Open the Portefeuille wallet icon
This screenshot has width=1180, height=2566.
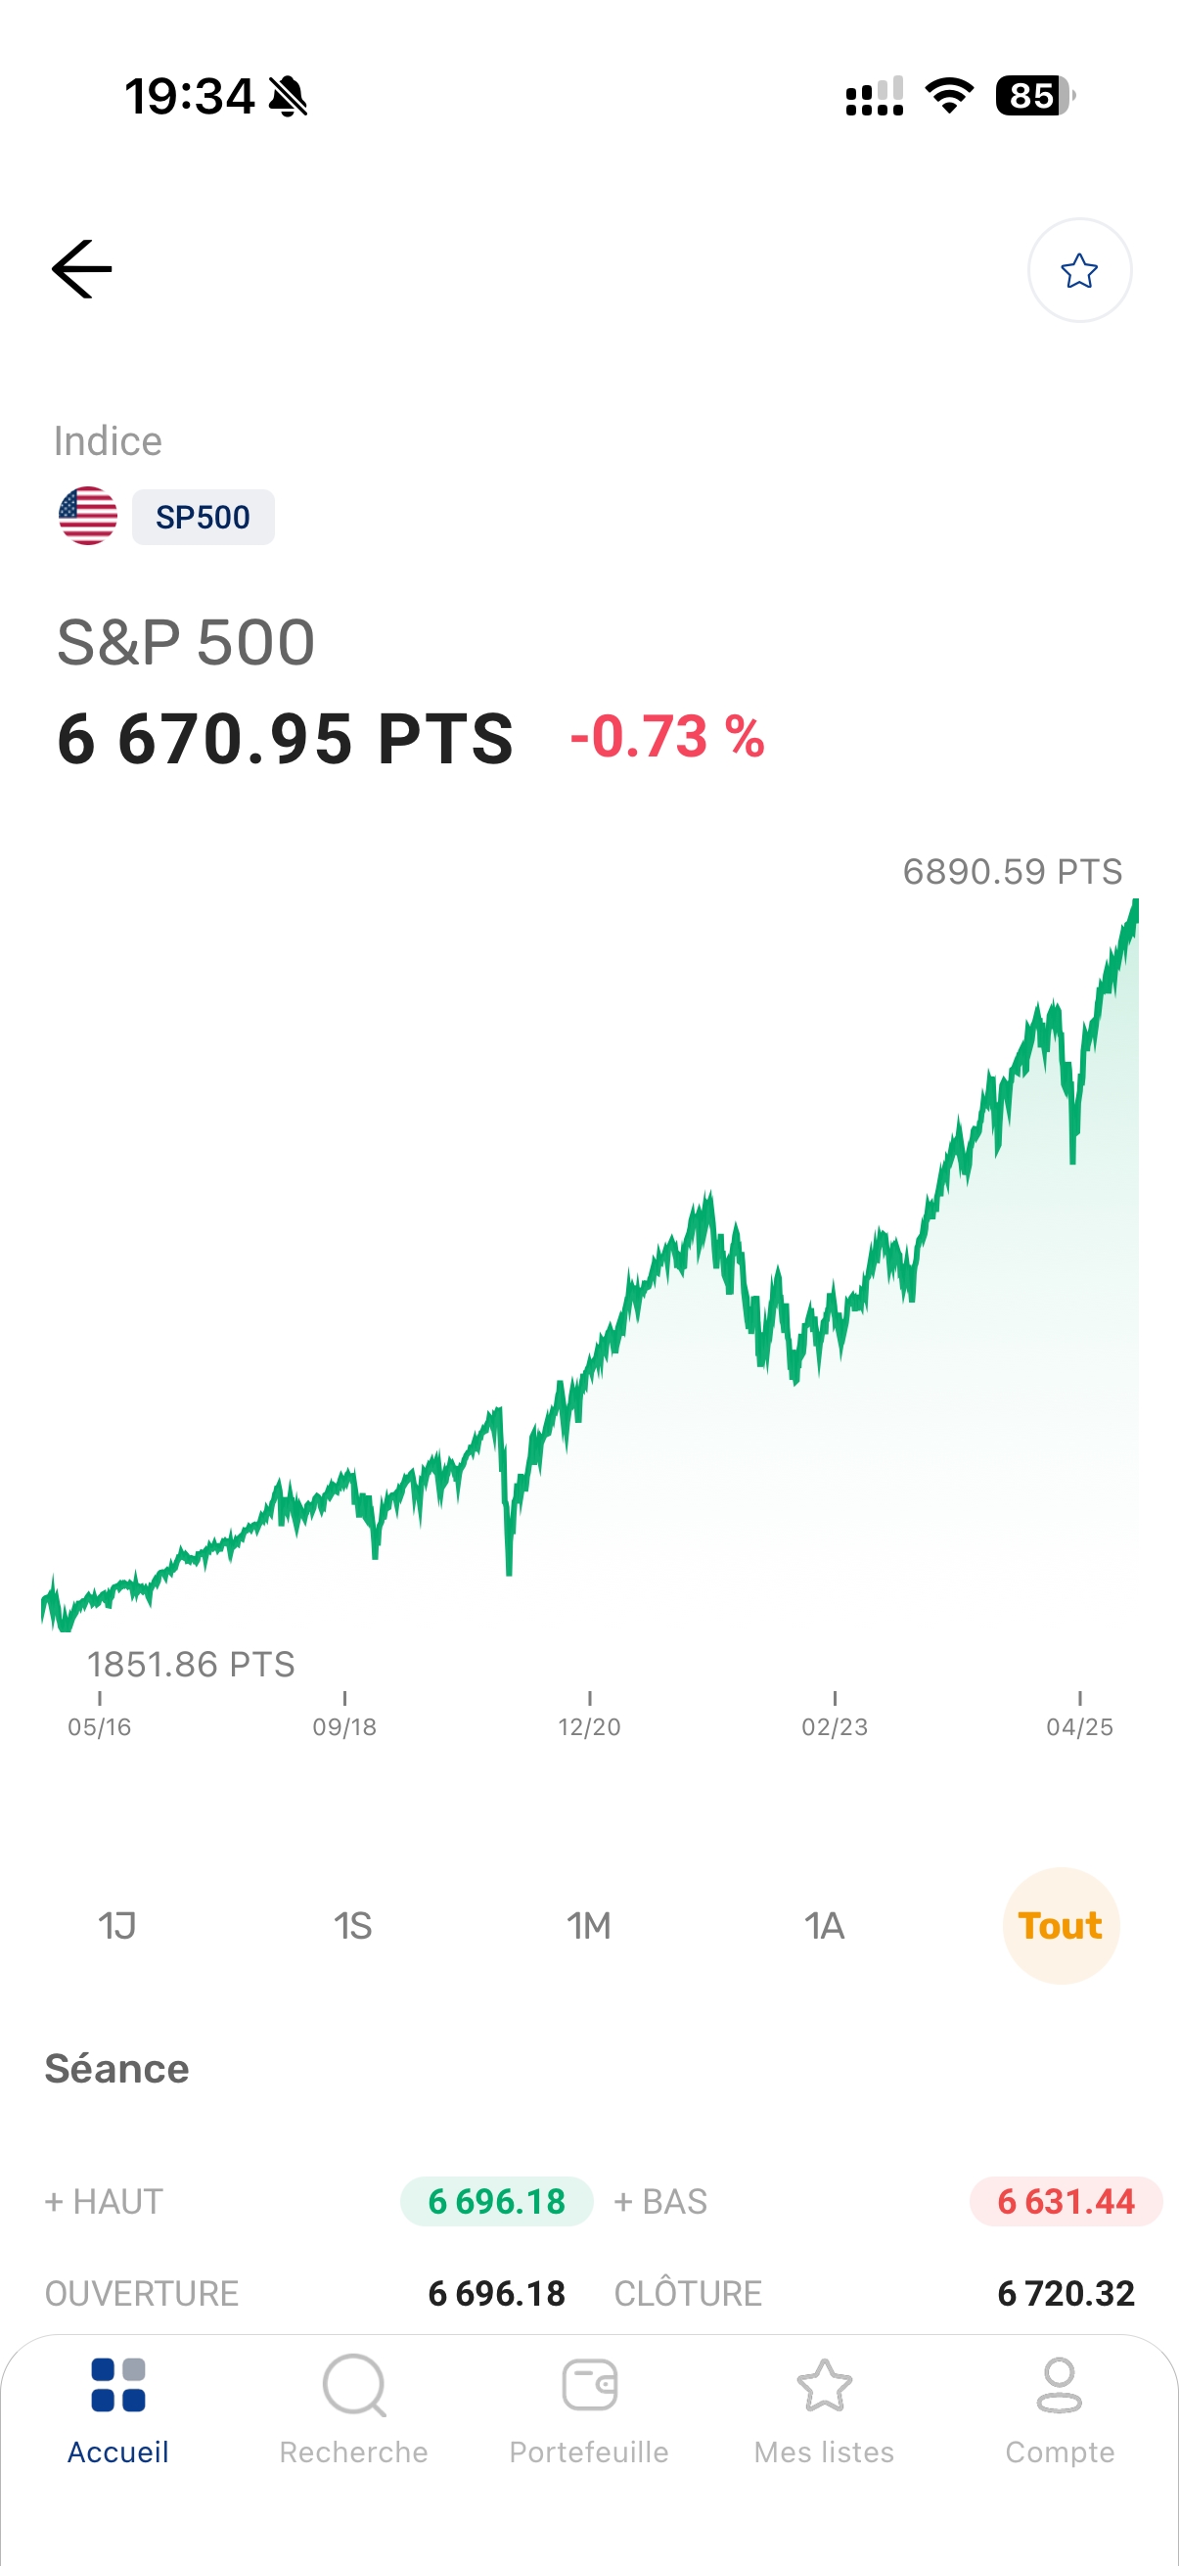[x=589, y=2385]
